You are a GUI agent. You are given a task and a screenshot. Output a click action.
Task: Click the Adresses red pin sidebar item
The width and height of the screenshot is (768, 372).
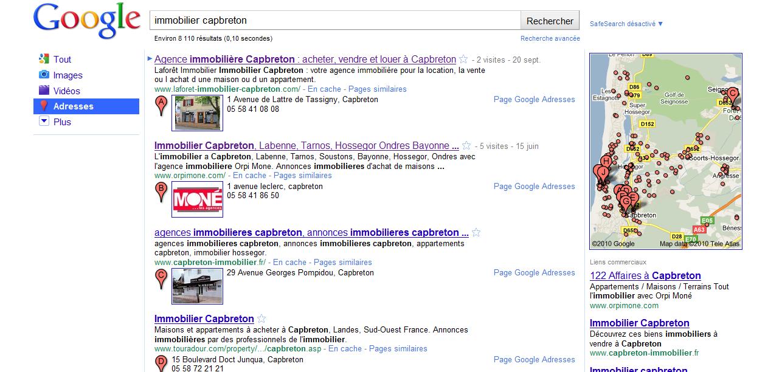(x=44, y=106)
